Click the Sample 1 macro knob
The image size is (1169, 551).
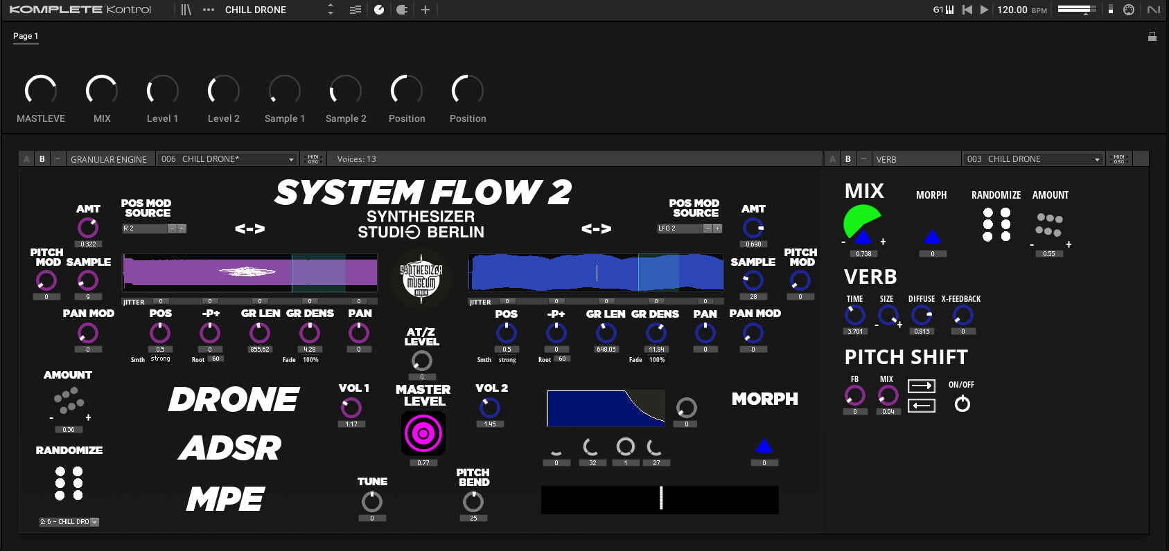[285, 91]
